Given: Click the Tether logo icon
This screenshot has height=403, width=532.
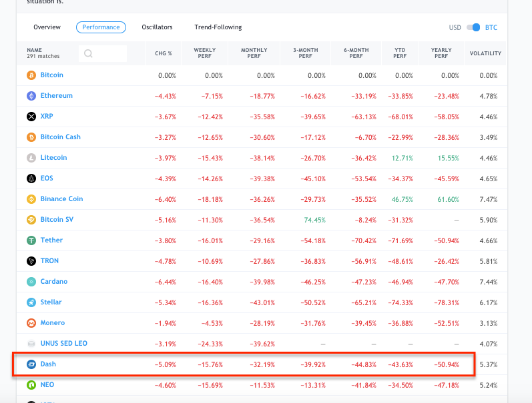Looking at the screenshot, I should click(x=31, y=240).
